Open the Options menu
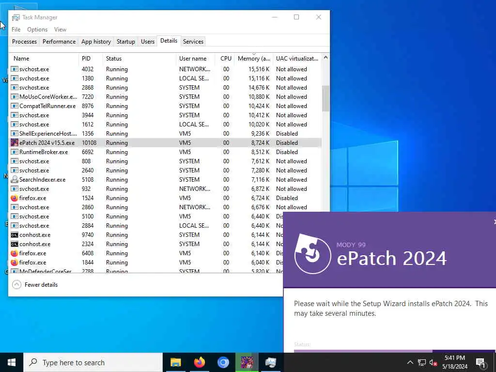This screenshot has height=372, width=496. (x=37, y=30)
